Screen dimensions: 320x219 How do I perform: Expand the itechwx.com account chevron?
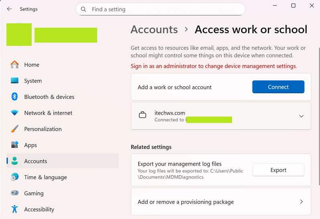click(x=301, y=116)
